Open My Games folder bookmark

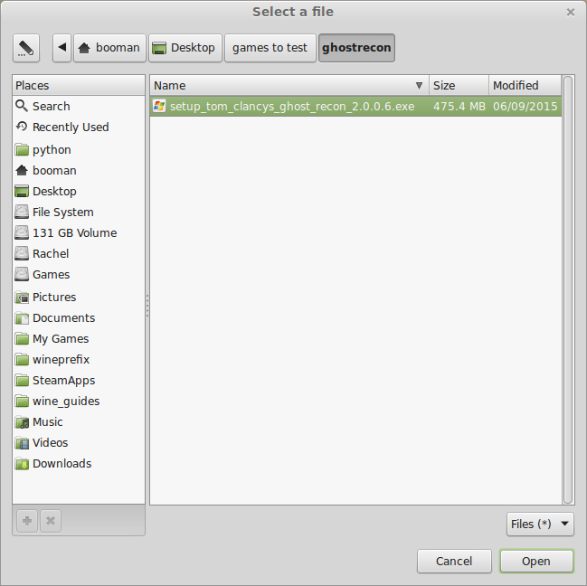(x=79, y=338)
